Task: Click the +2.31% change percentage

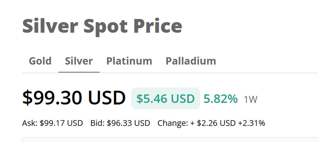Action: pyautogui.click(x=252, y=123)
